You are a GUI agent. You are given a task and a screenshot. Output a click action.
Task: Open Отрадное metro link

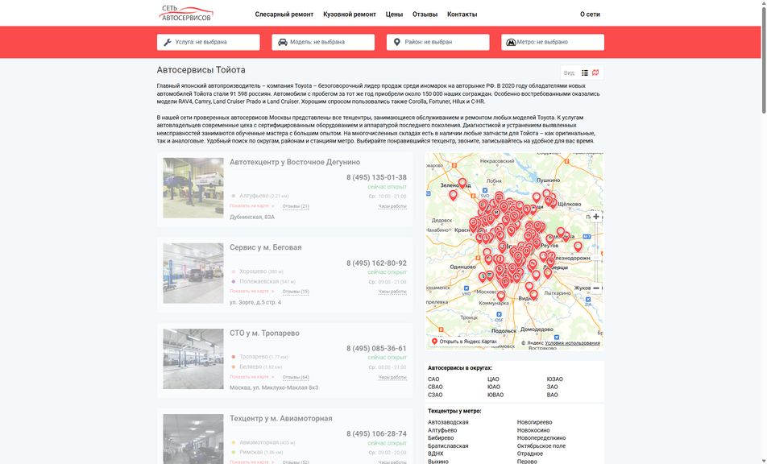point(530,454)
